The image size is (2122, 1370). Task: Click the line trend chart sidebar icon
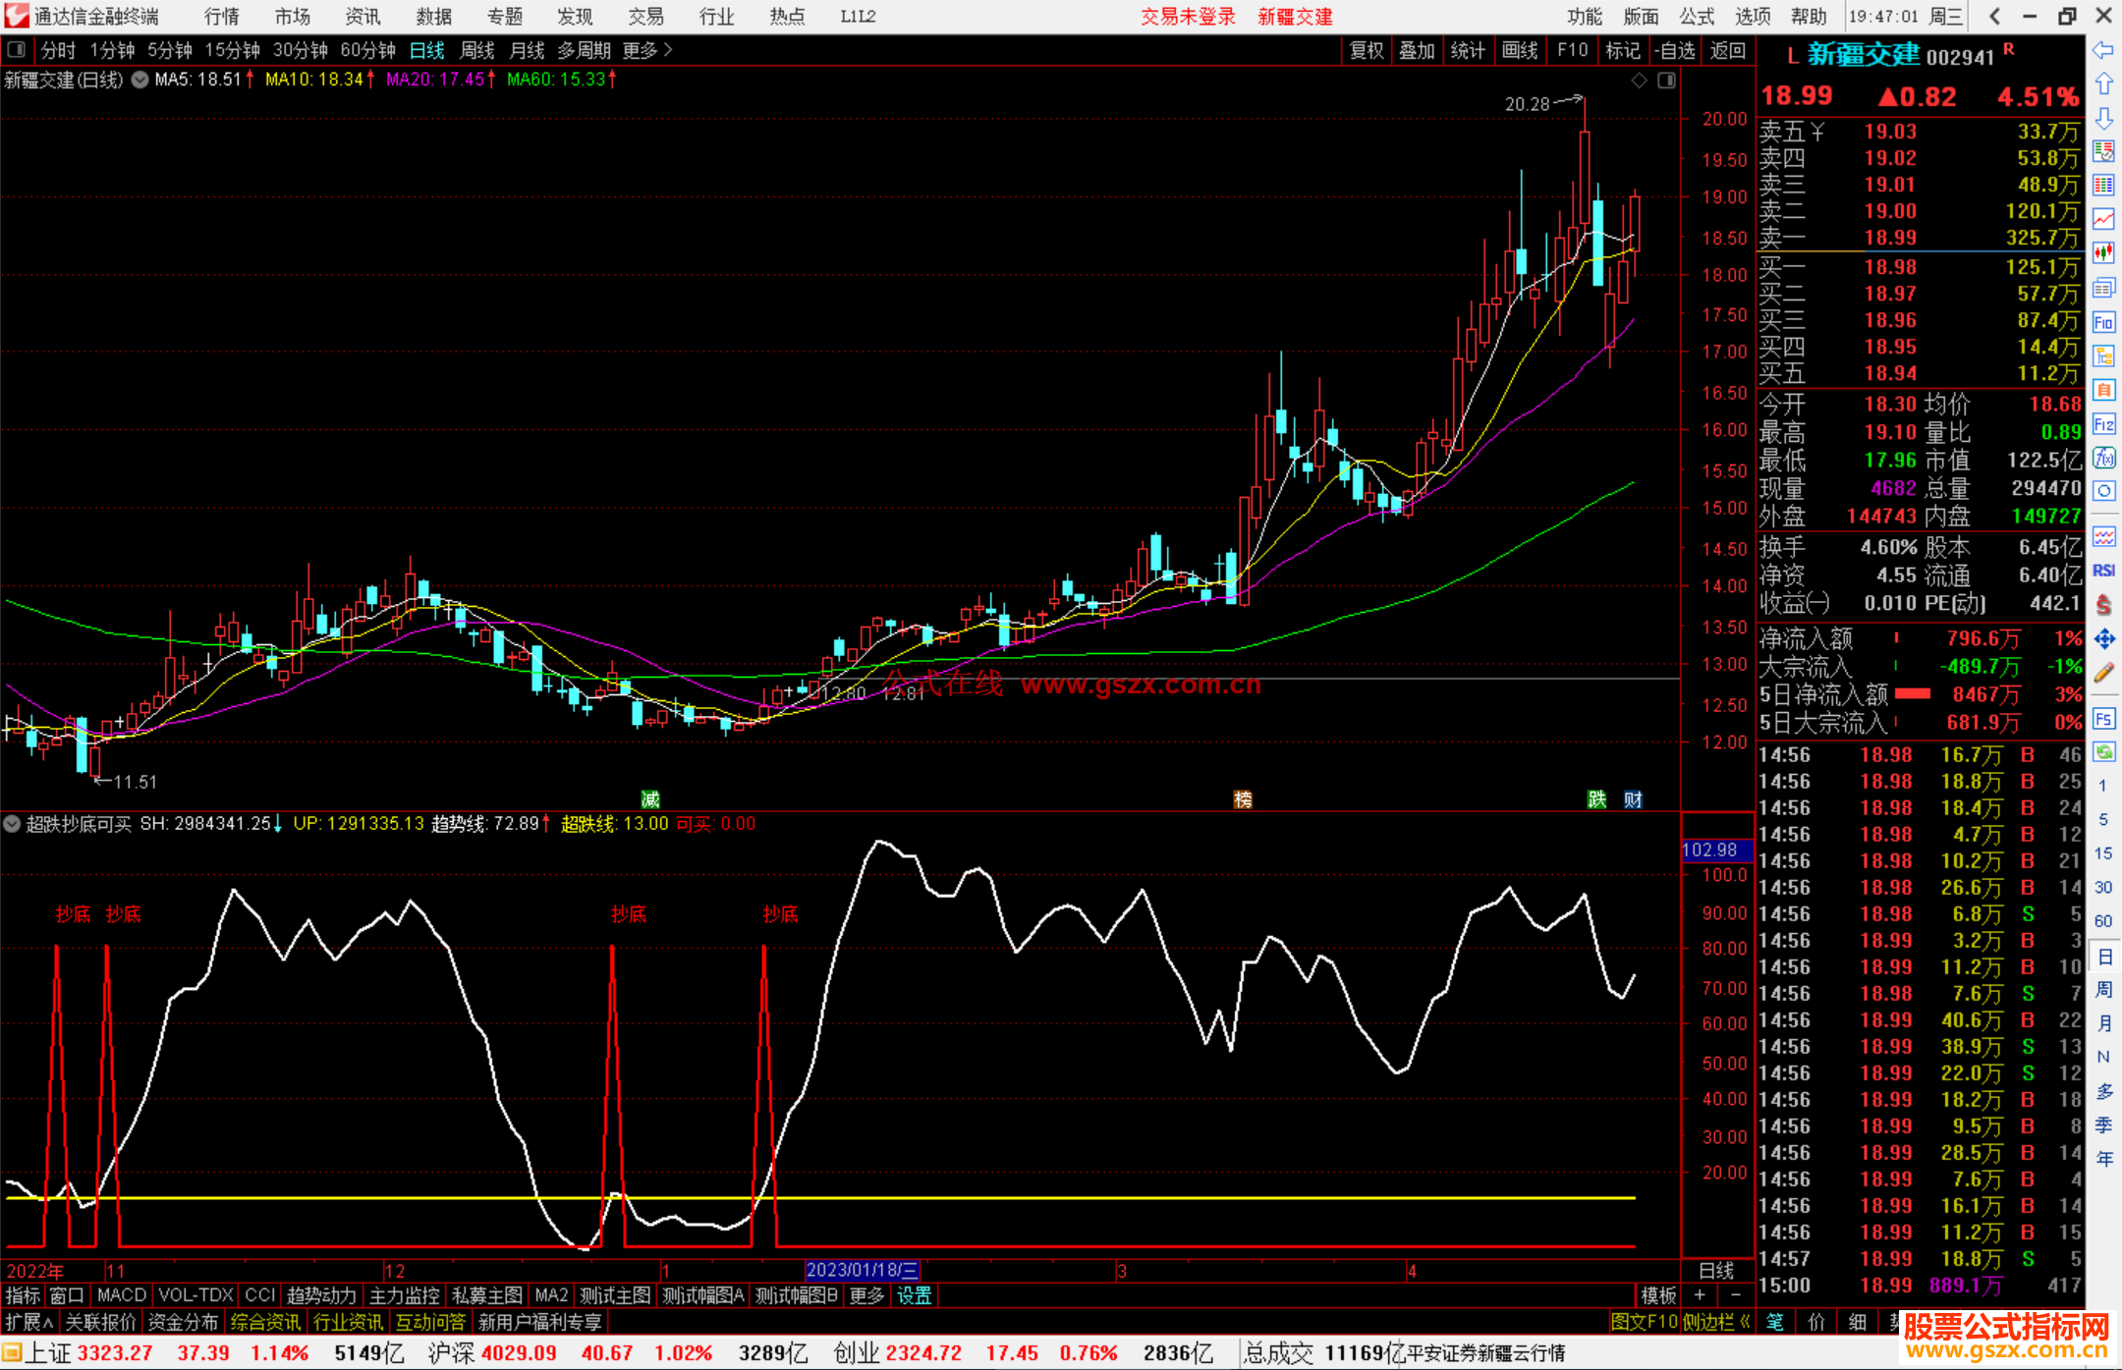point(2103,219)
